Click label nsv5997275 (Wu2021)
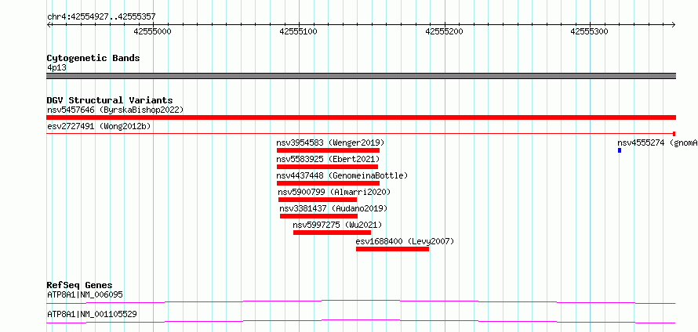Screen dimensions: 698x332 coord(337,226)
